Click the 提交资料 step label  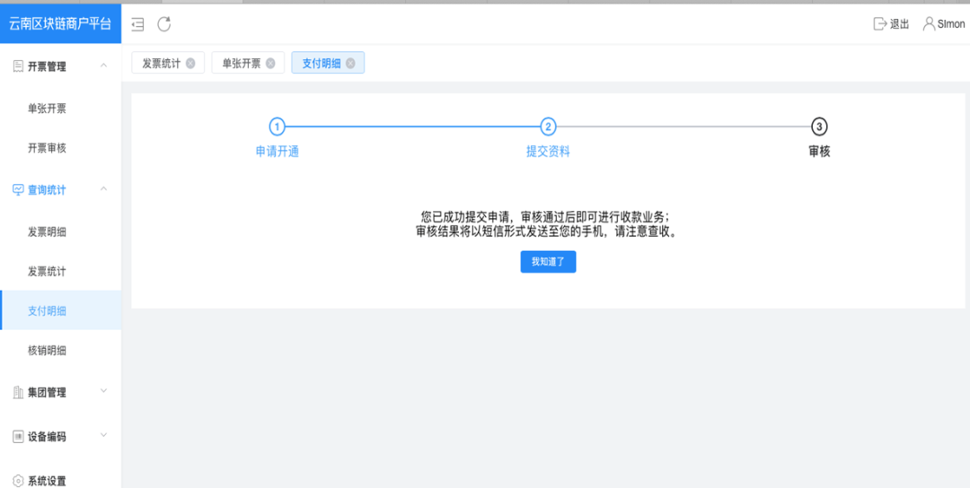[x=548, y=152]
